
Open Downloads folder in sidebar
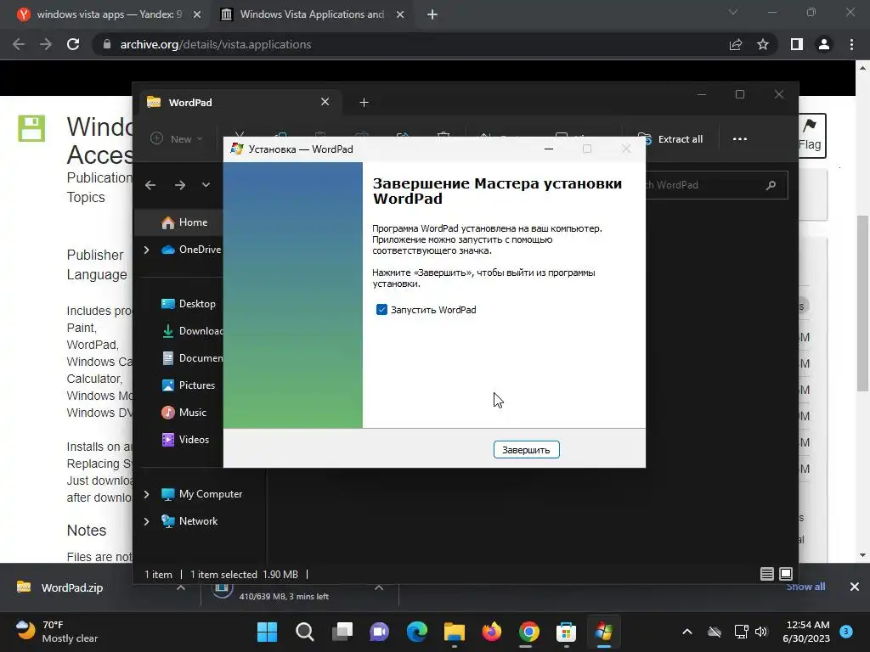click(192, 331)
